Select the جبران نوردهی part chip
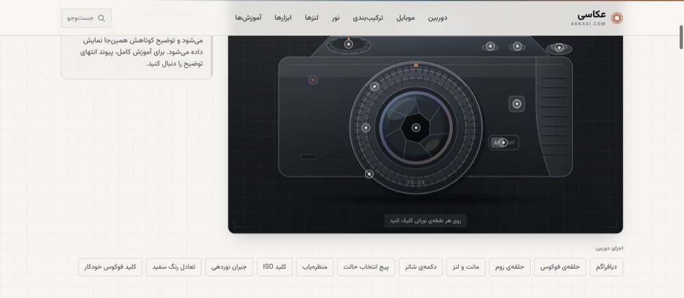The image size is (684, 298). click(229, 267)
